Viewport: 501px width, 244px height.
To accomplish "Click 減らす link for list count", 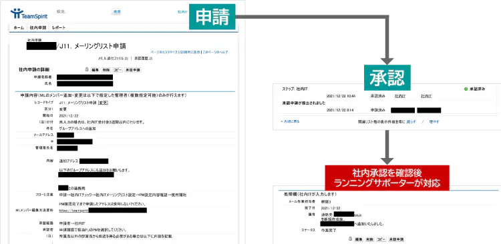I will (411, 121).
